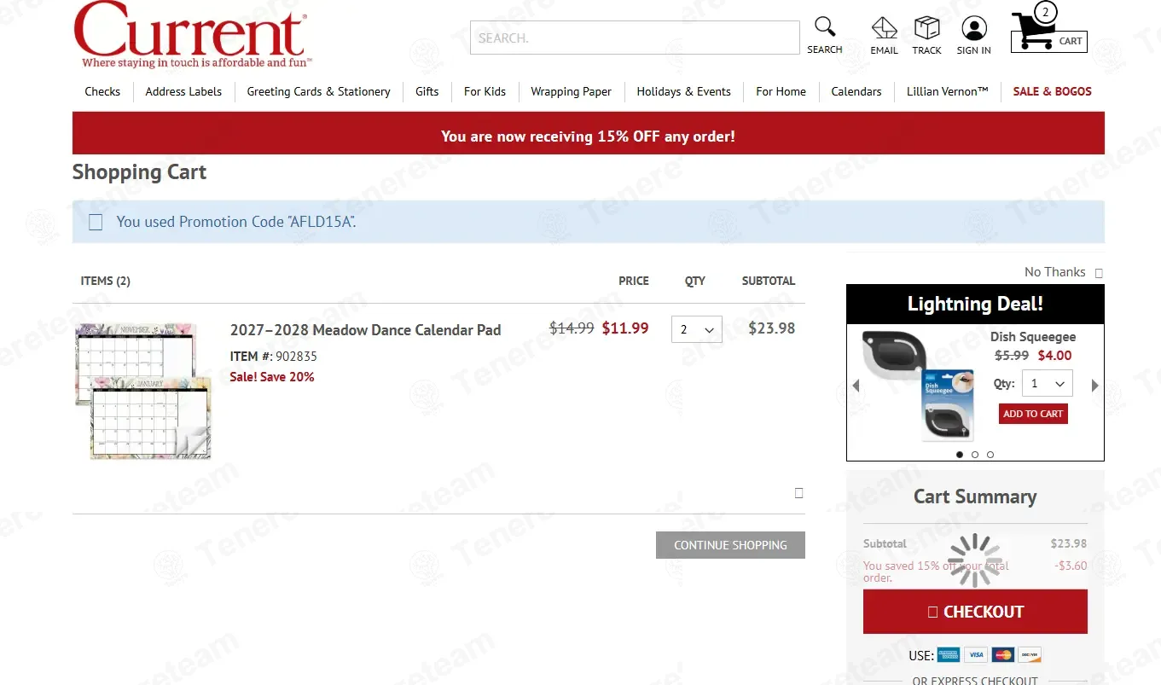Click the line subtotal $23.98

point(772,328)
